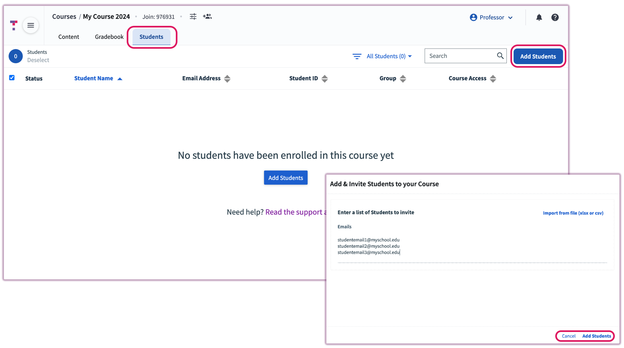Viewport: 624px width, 348px height.
Task: Open the Content tab
Action: tap(68, 37)
